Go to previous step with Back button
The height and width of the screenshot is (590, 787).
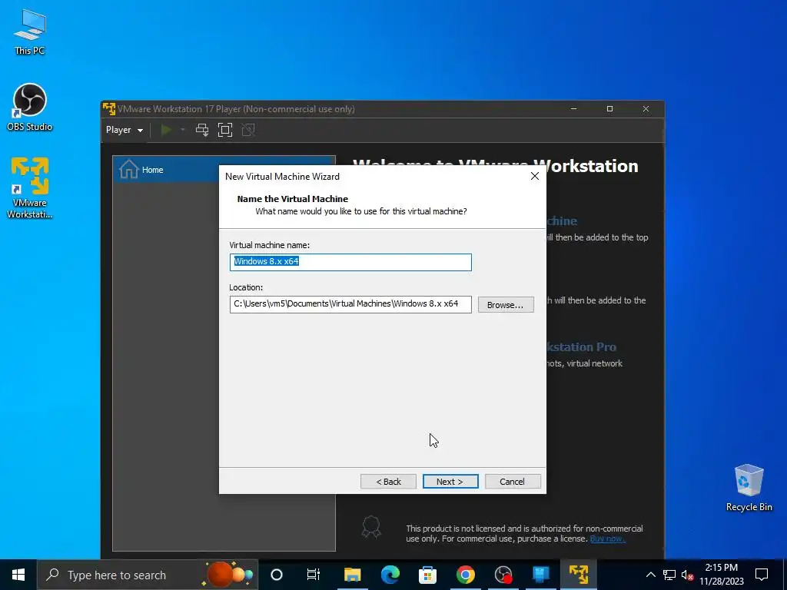pyautogui.click(x=388, y=481)
